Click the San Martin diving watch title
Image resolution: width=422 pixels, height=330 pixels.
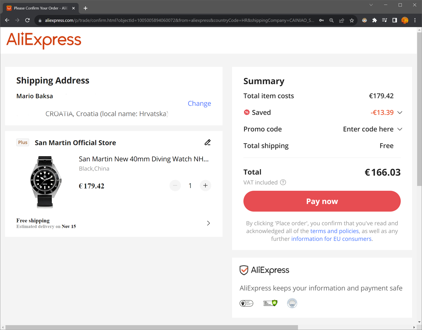144,159
